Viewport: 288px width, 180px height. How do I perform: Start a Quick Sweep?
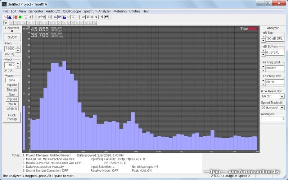tap(12, 117)
